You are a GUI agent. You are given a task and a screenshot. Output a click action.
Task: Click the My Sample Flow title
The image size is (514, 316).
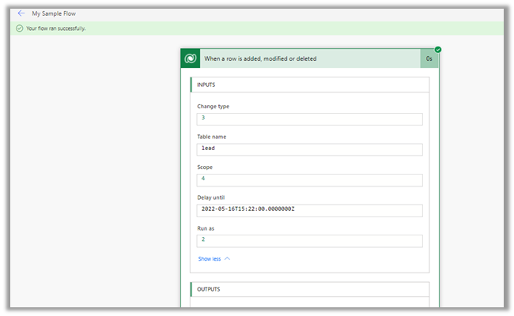[x=54, y=13]
